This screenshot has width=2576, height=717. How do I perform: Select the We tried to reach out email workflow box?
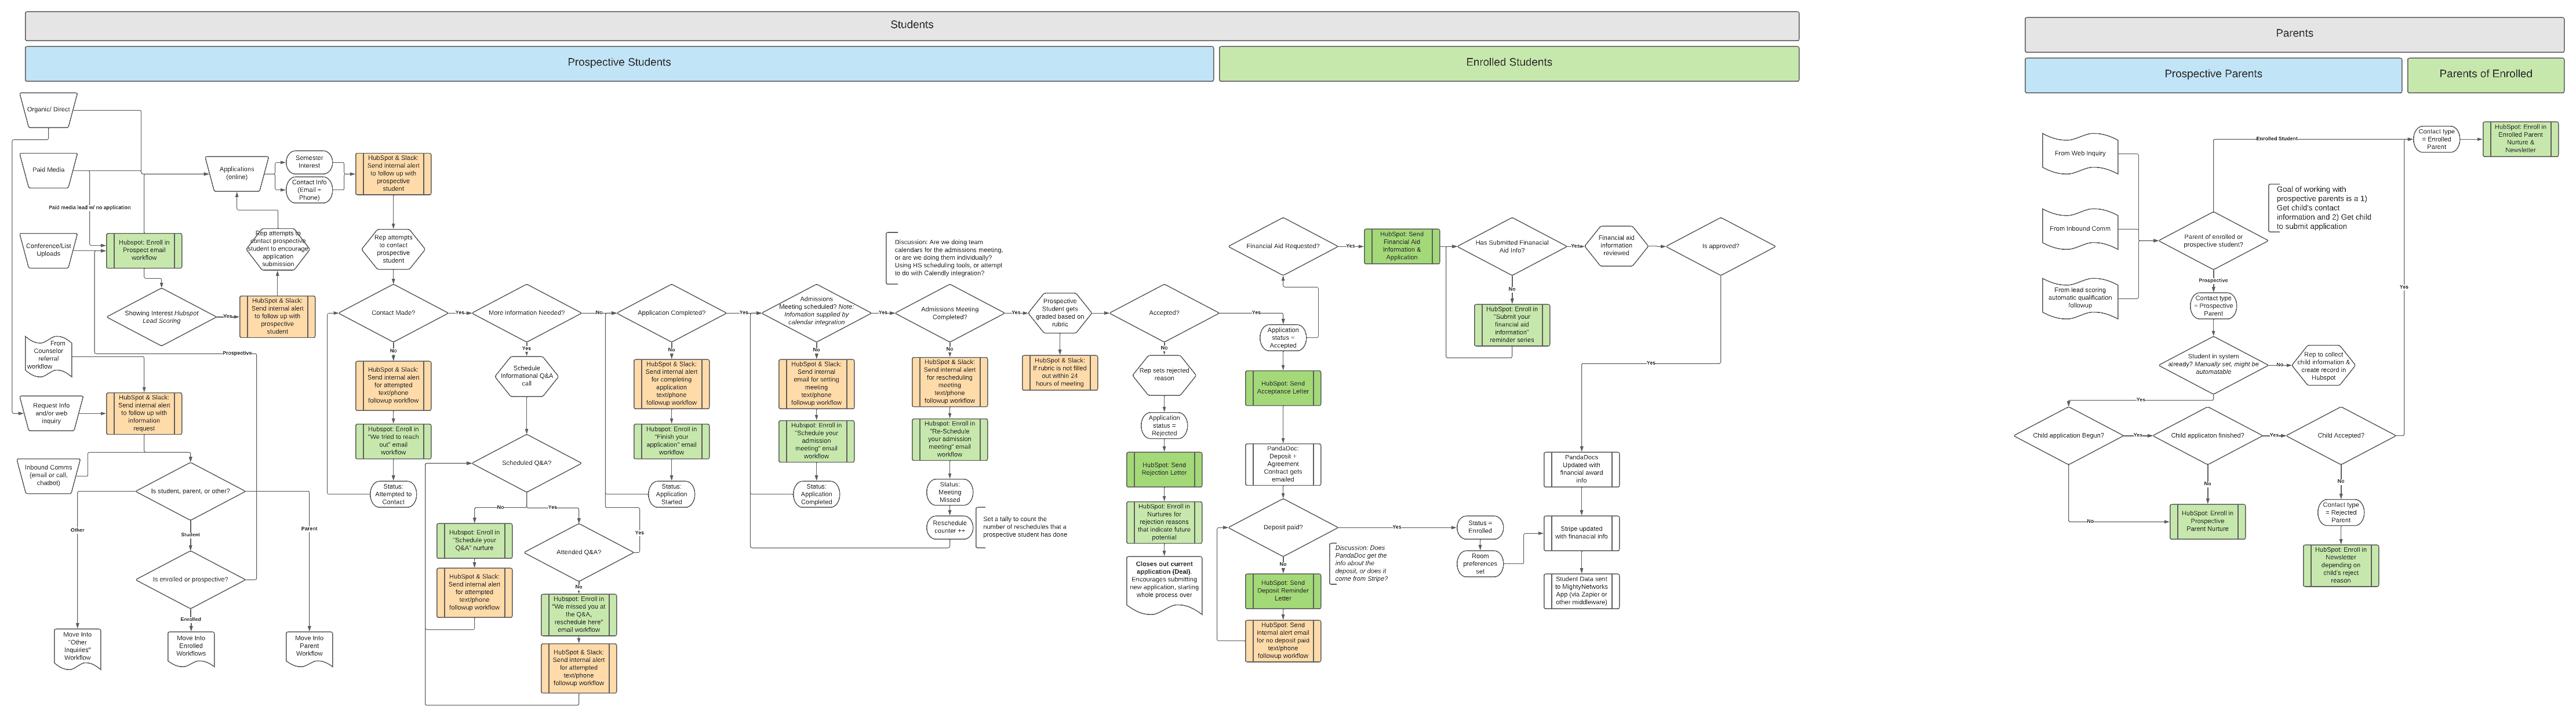(x=393, y=442)
